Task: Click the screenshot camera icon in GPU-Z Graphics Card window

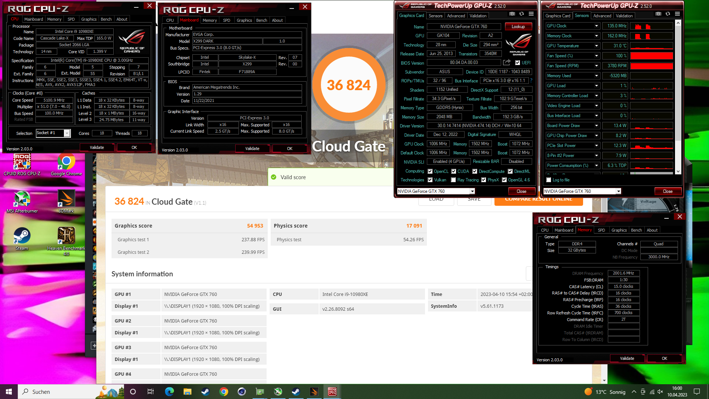Action: 512,14
